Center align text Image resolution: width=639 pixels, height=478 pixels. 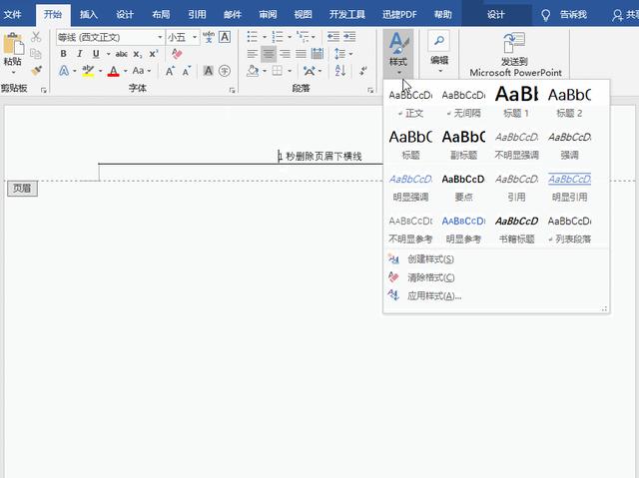click(269, 54)
